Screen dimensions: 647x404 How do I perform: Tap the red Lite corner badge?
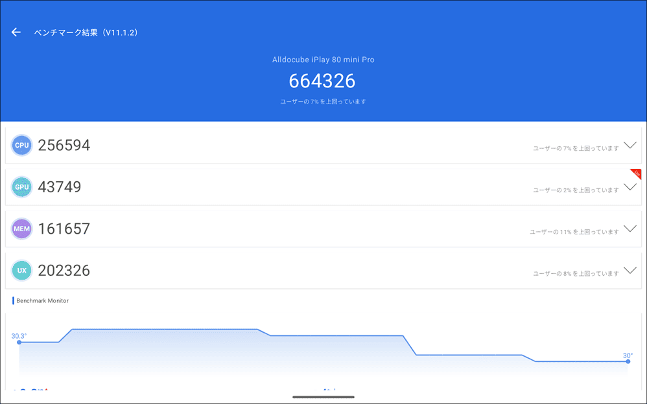click(637, 173)
